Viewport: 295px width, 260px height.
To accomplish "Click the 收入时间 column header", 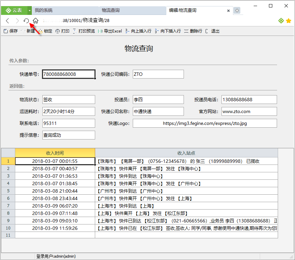I will click(55, 153).
